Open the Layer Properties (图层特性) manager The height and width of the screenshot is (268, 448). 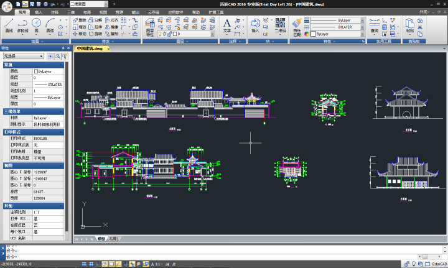(x=150, y=27)
